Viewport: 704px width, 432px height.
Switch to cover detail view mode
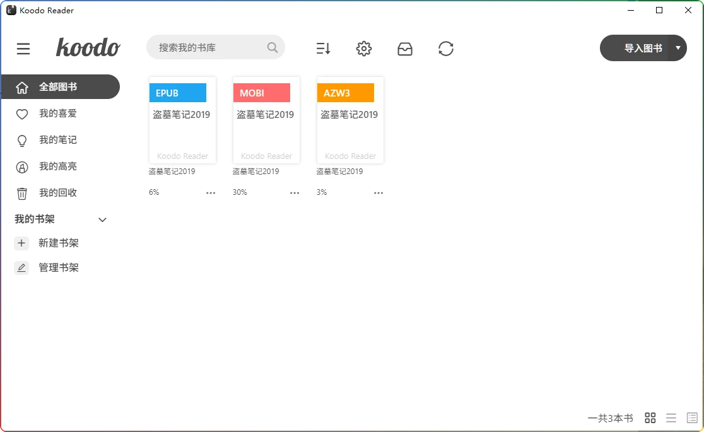pos(692,417)
